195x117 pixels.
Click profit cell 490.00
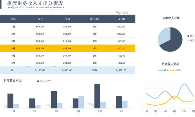pyautogui.click(x=121, y=41)
